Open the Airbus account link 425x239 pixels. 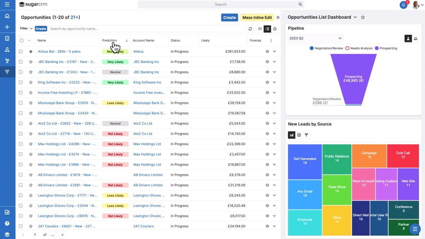(138, 51)
